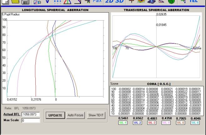Click the 0,5461 wavelength value

(x=123, y=118)
